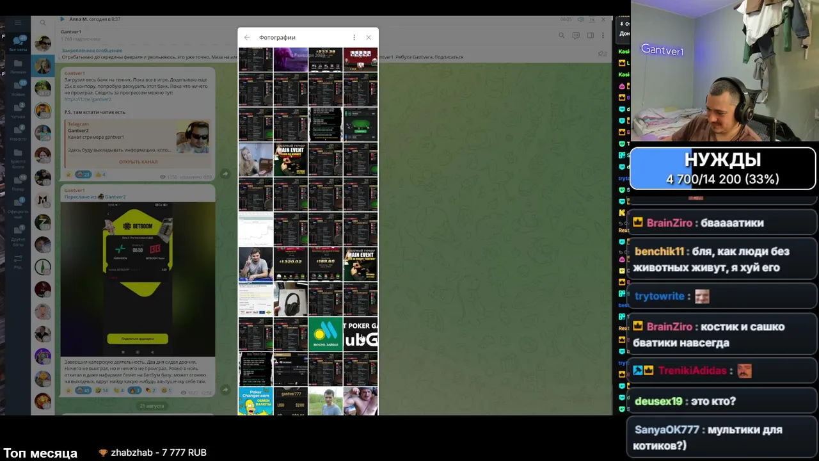Click the emote in TrenikiAdidas's message
Screen dimensions: 819x461
pos(744,371)
